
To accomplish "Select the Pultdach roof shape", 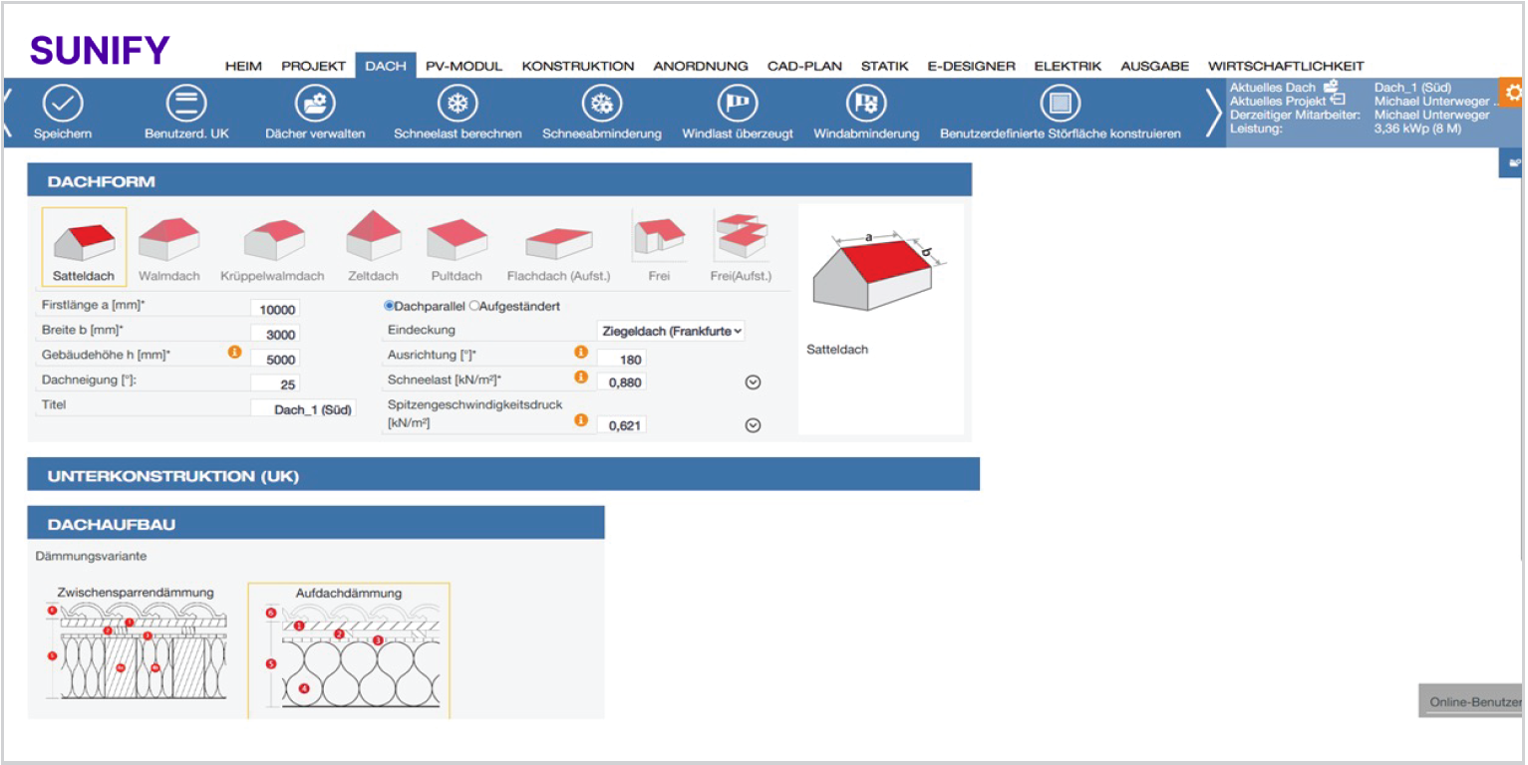I will click(457, 247).
